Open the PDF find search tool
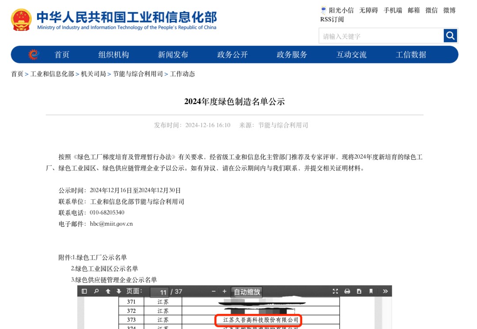The width and height of the screenshot is (477, 329). [96, 292]
